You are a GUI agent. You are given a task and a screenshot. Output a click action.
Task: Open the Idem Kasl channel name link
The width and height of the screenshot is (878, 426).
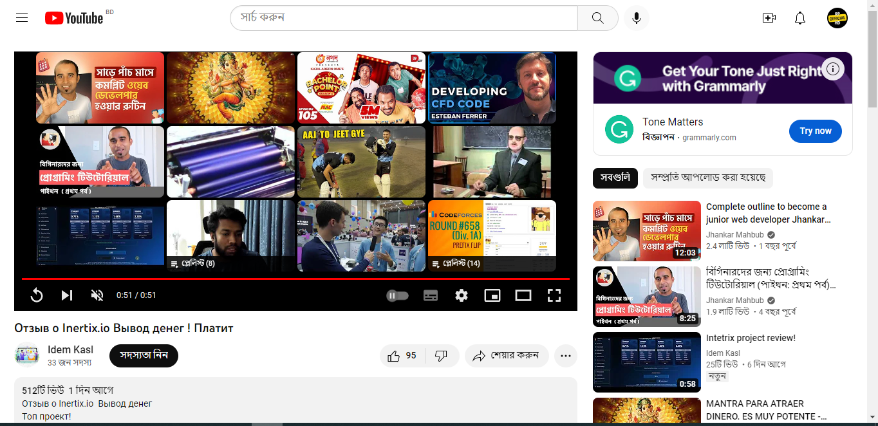pos(70,350)
